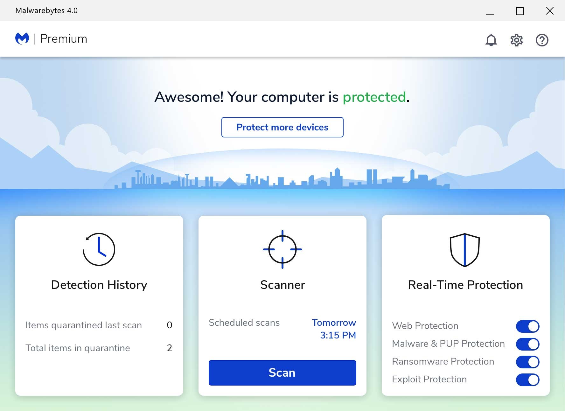Click Protect more devices
Image resolution: width=565 pixels, height=411 pixels.
coord(282,127)
